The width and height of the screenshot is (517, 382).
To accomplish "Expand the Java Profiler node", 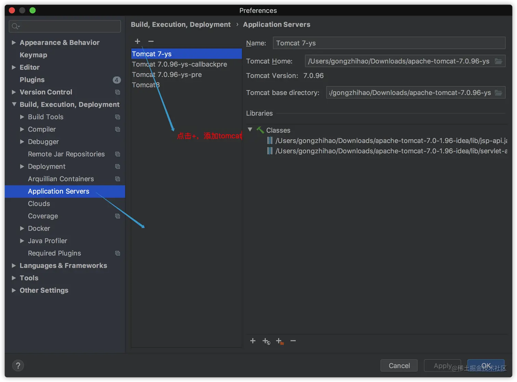I will (x=22, y=241).
